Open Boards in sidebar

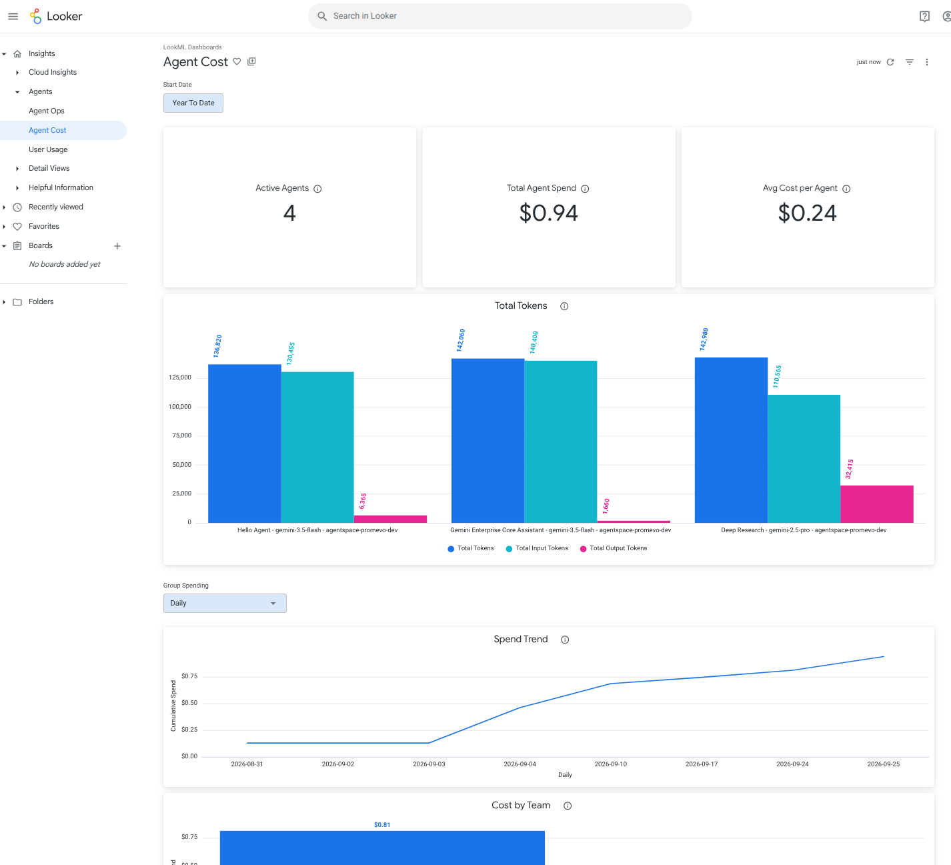point(41,245)
